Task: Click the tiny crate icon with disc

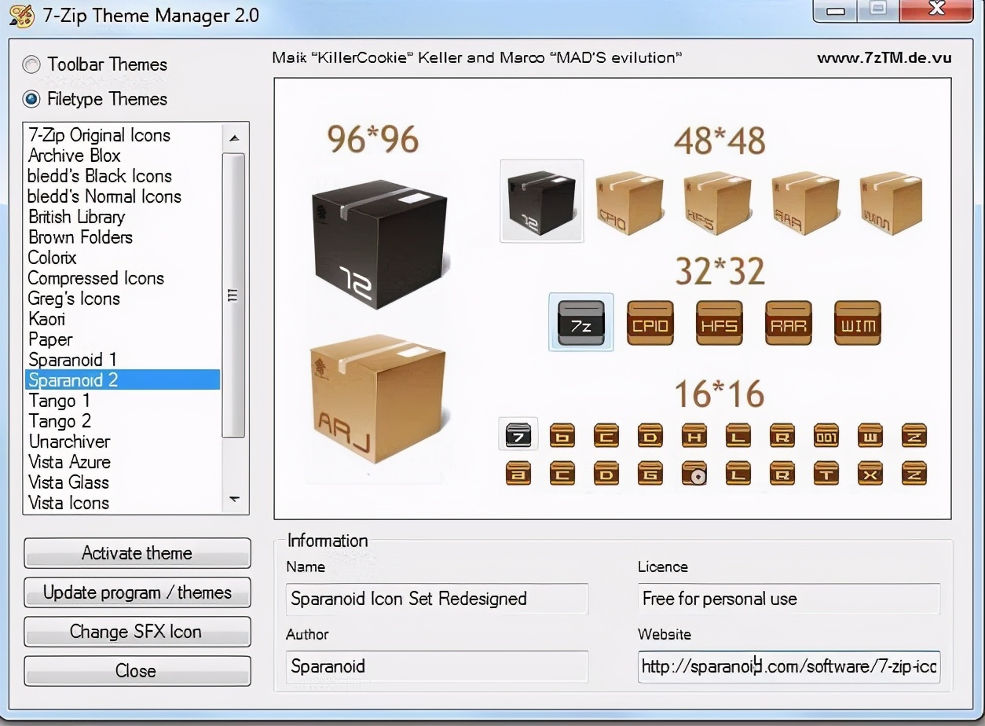Action: click(x=694, y=473)
